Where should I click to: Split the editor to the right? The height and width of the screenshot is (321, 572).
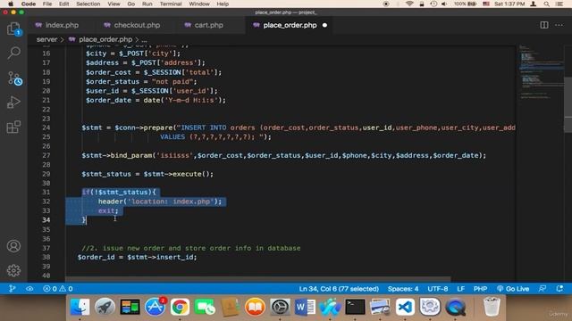[544, 25]
